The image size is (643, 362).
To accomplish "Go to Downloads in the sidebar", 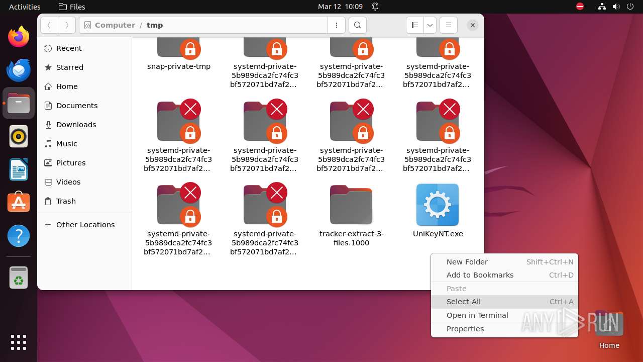I will click(84, 125).
